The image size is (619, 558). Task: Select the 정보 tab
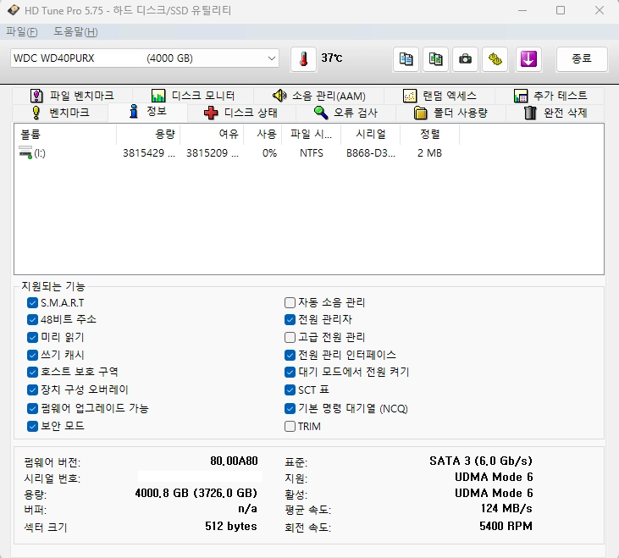147,112
